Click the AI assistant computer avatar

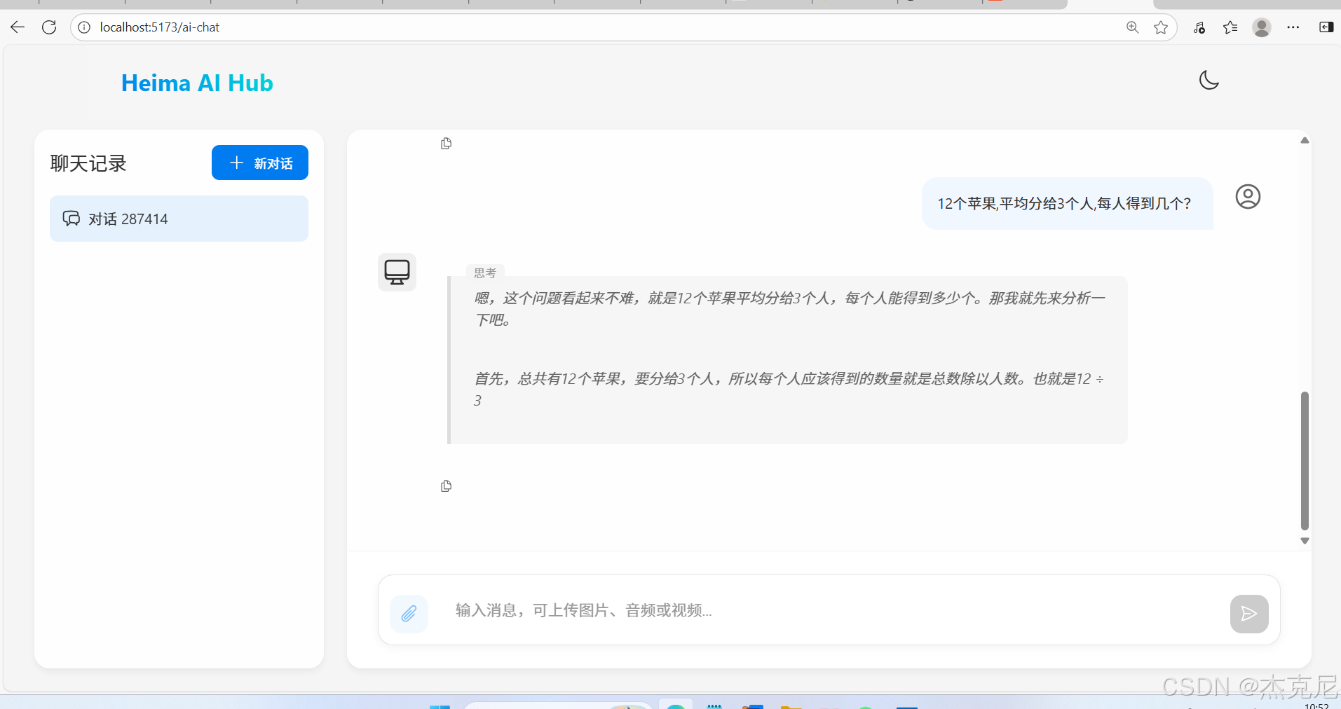pos(397,272)
